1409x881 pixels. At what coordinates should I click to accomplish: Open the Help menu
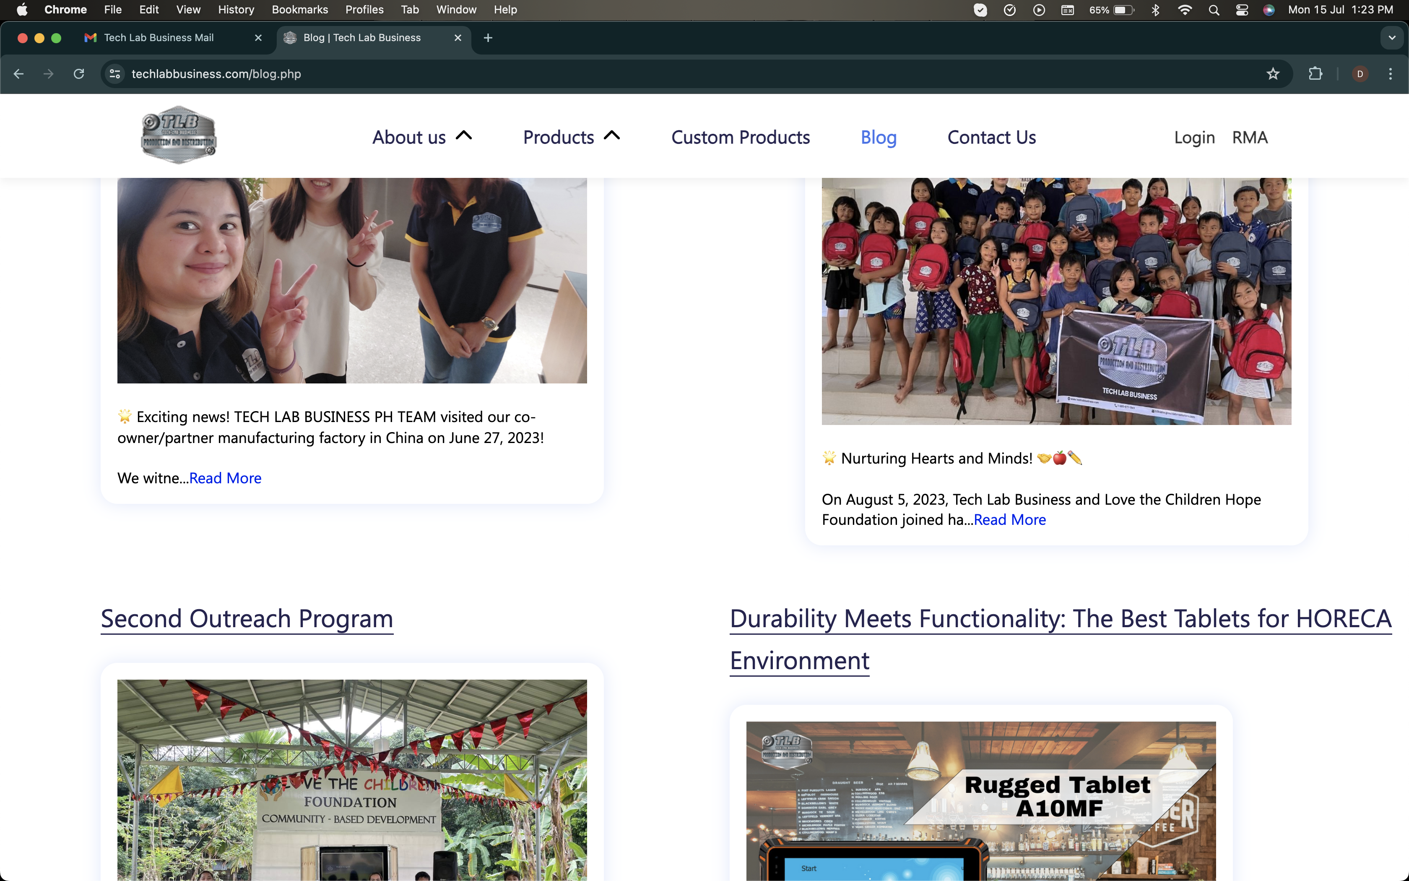pyautogui.click(x=505, y=10)
